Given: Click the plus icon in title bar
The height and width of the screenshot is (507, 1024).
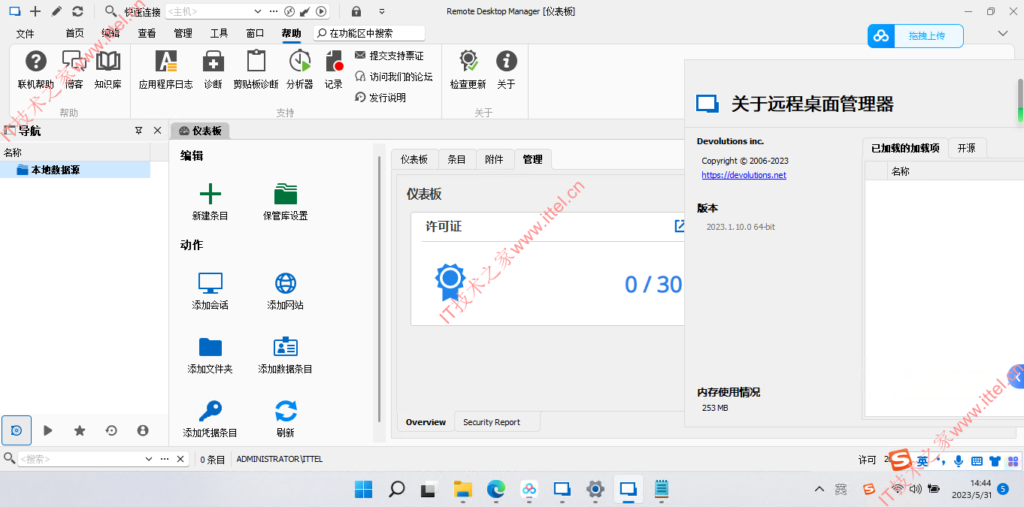Looking at the screenshot, I should coord(35,11).
